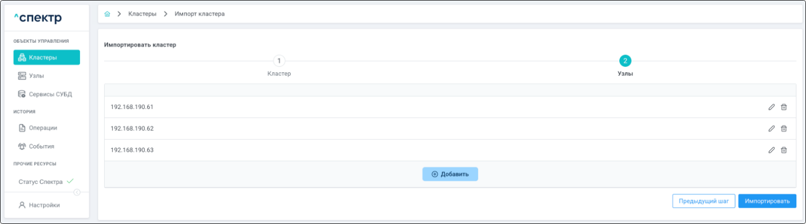This screenshot has height=224, width=806.
Task: Edit node 192.168.190.62 with pencil icon
Action: click(x=771, y=129)
